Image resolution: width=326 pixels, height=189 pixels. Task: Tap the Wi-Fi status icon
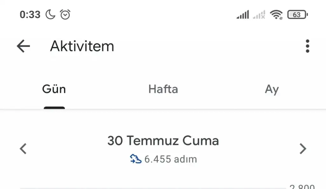tap(276, 15)
